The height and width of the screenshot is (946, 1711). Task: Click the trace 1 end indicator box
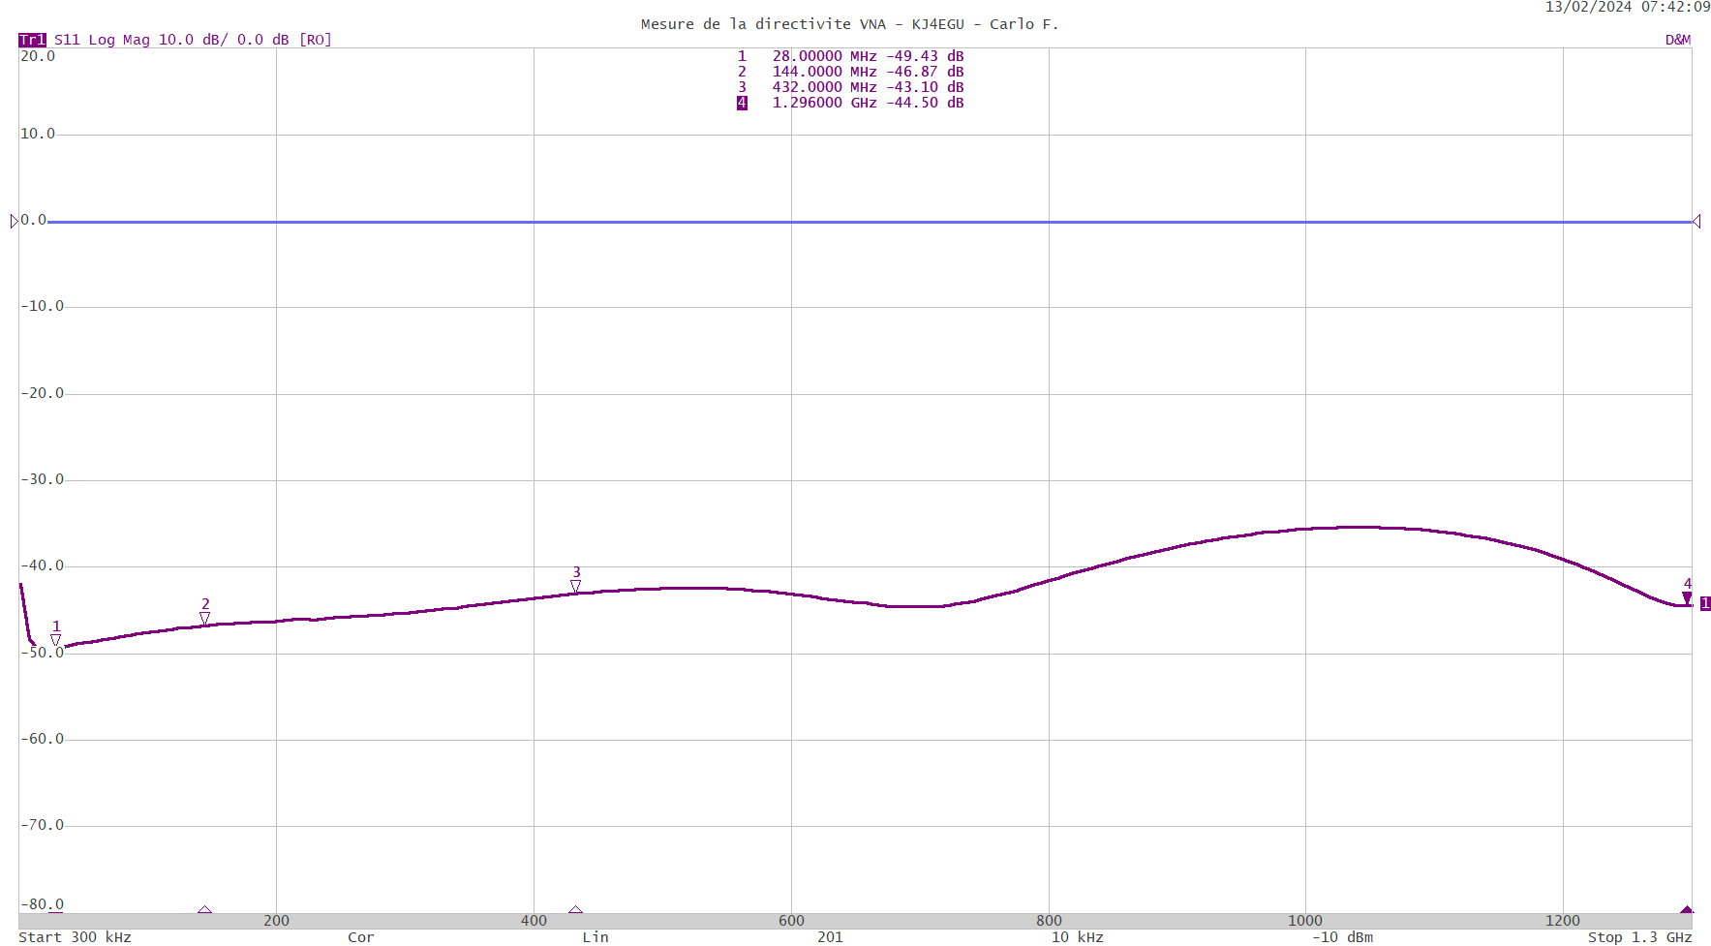[x=1705, y=603]
